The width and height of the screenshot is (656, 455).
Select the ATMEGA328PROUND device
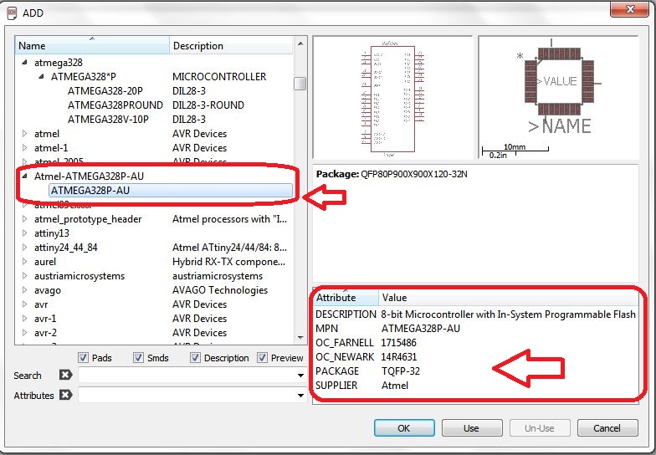click(x=115, y=105)
